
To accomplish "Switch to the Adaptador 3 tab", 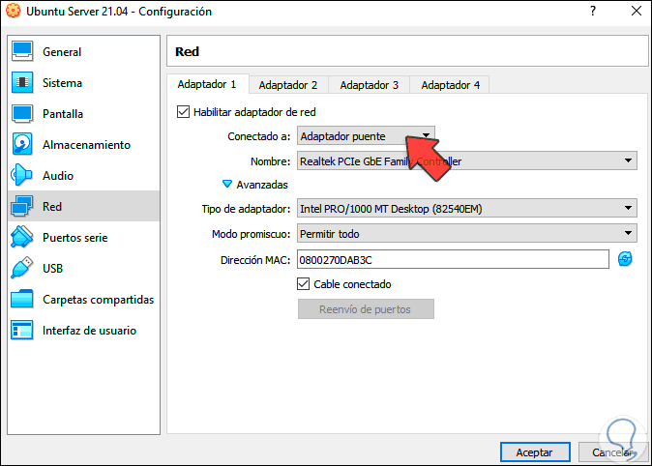I will 370,85.
